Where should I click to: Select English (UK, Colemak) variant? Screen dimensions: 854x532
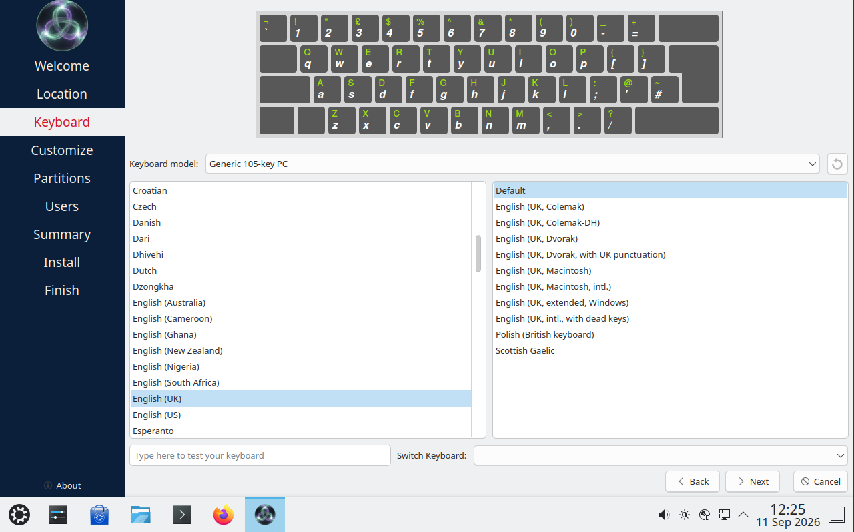click(670, 206)
